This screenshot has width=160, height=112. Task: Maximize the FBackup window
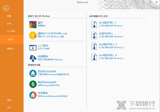click(150, 2)
